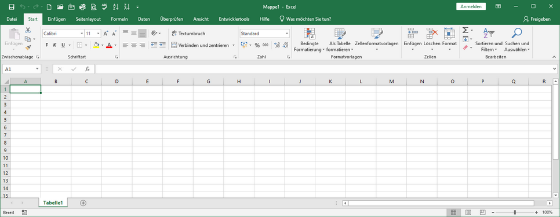Expand Verbinden und zentrieren arrow
560x217 pixels.
coord(234,45)
